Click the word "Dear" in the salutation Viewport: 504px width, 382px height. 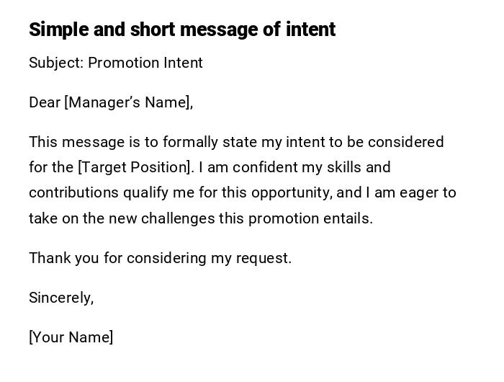coord(45,102)
